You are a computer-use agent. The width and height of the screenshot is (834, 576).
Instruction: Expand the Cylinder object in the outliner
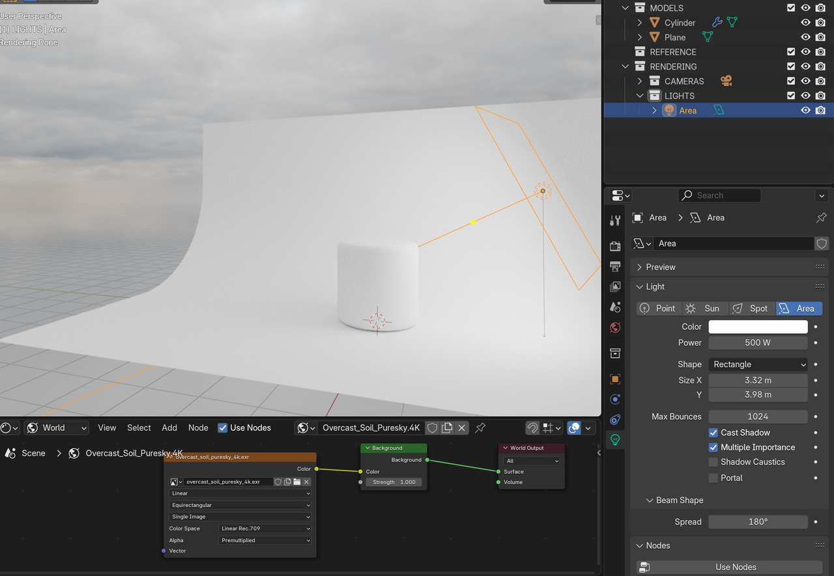(639, 22)
